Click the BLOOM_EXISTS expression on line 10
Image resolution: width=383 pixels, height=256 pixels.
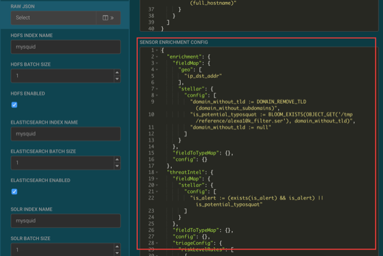273,118
